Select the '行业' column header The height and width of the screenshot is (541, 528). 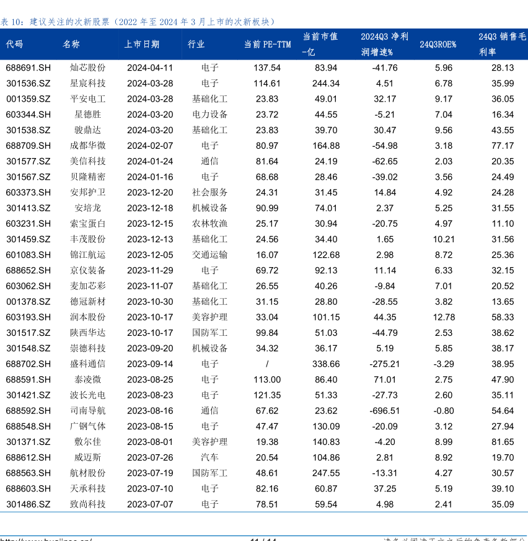[x=196, y=44]
